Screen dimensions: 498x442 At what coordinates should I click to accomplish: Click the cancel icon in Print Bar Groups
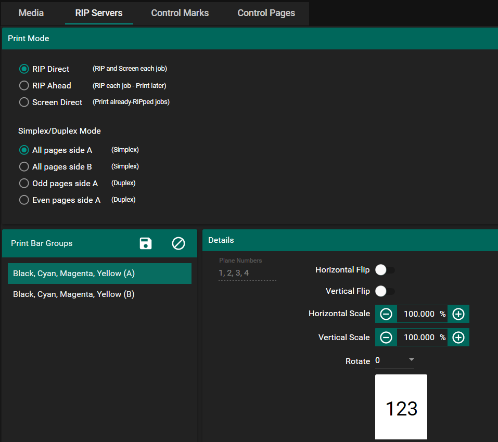click(x=178, y=243)
